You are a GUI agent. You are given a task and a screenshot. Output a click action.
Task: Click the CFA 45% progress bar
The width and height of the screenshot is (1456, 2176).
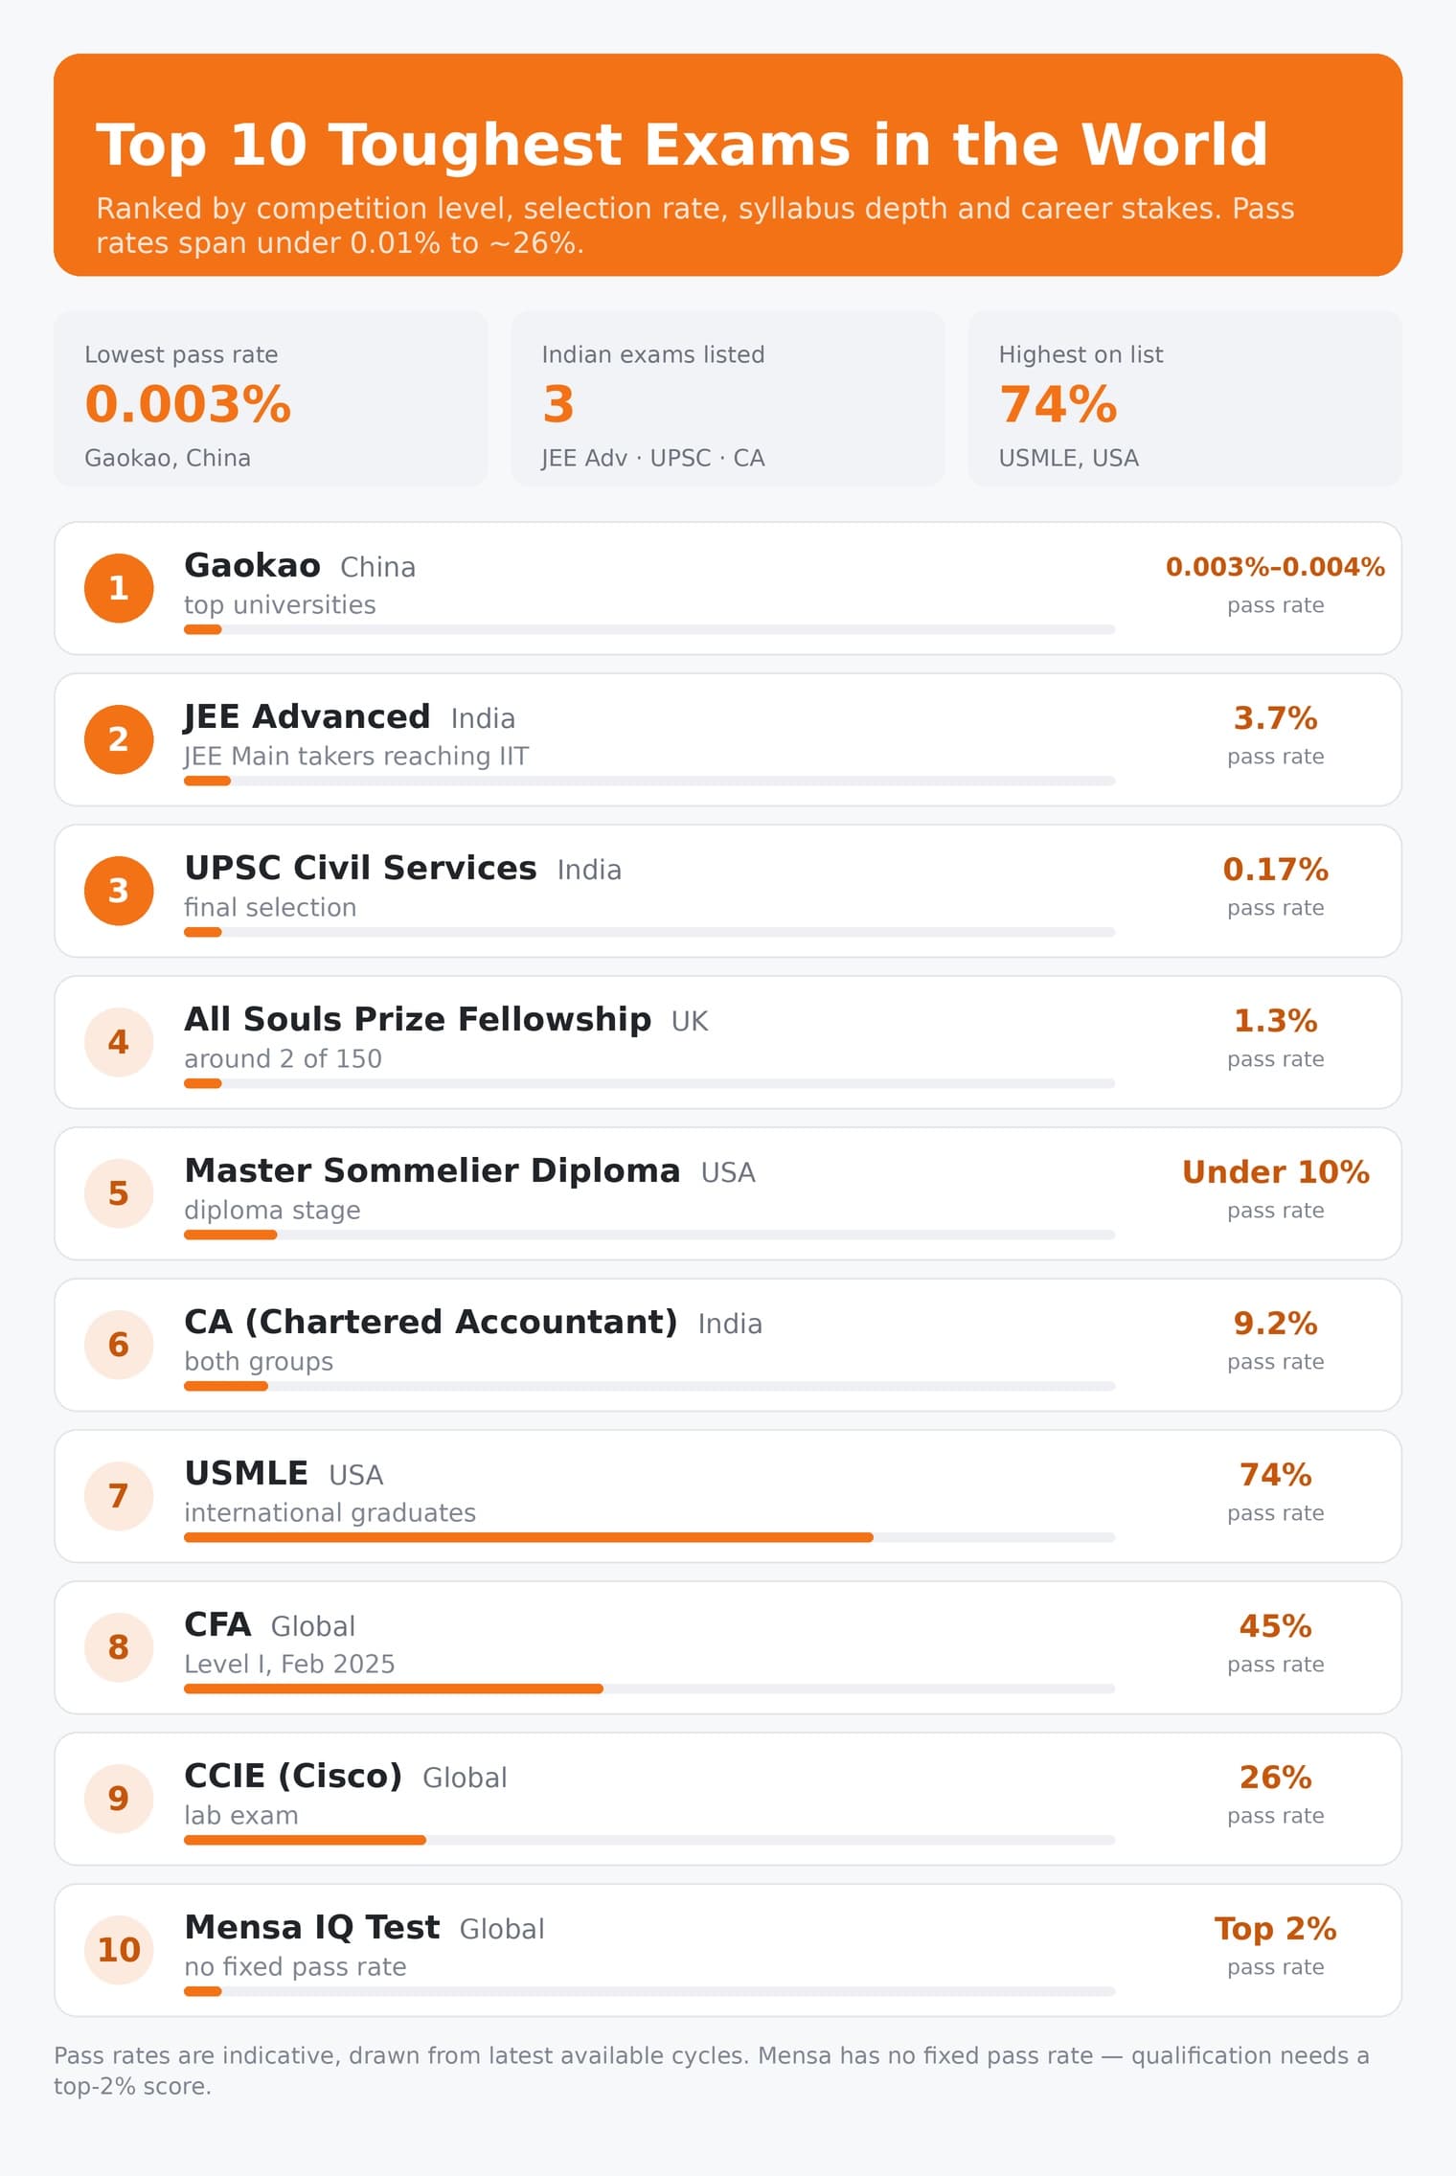pos(649,1689)
